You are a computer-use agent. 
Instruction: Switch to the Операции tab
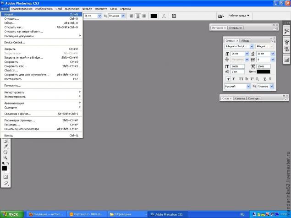235,27
